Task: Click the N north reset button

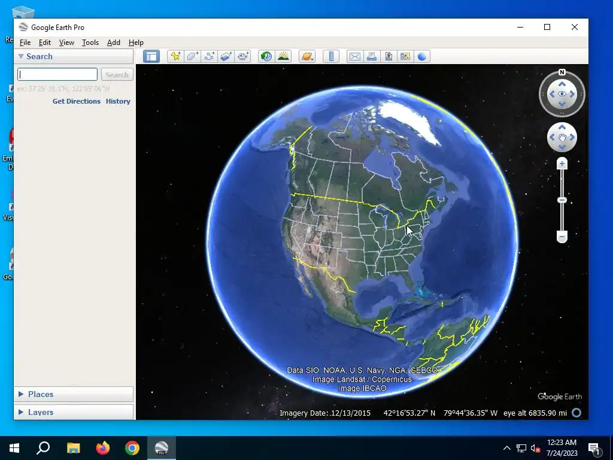Action: (x=562, y=72)
